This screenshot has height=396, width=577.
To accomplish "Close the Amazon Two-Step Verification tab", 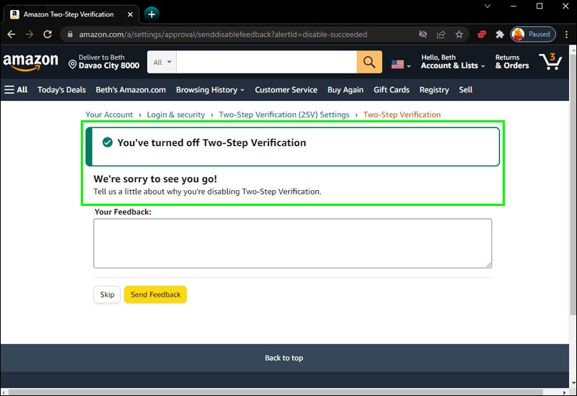I will tap(131, 14).
